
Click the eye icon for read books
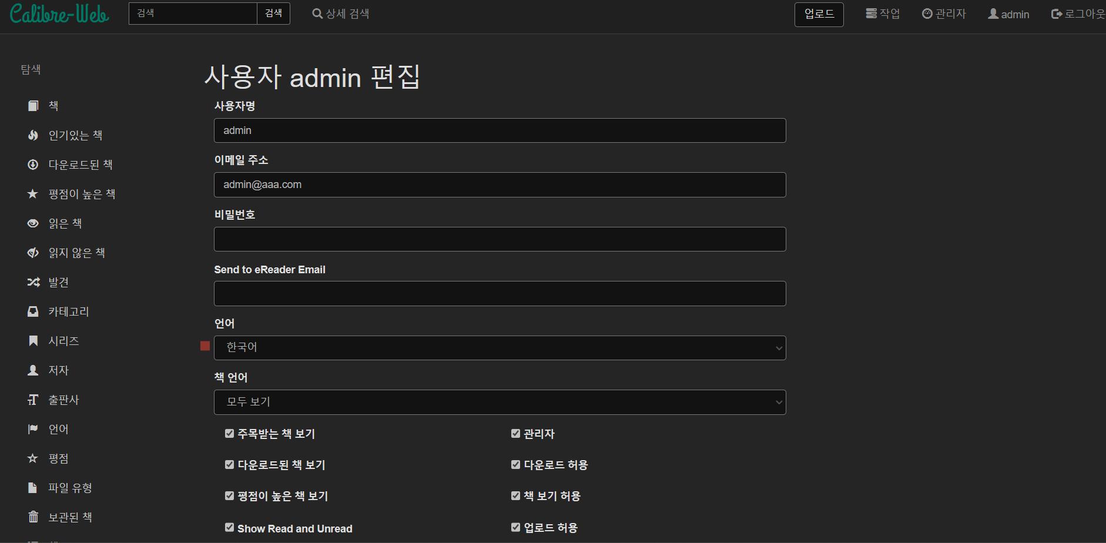click(33, 223)
